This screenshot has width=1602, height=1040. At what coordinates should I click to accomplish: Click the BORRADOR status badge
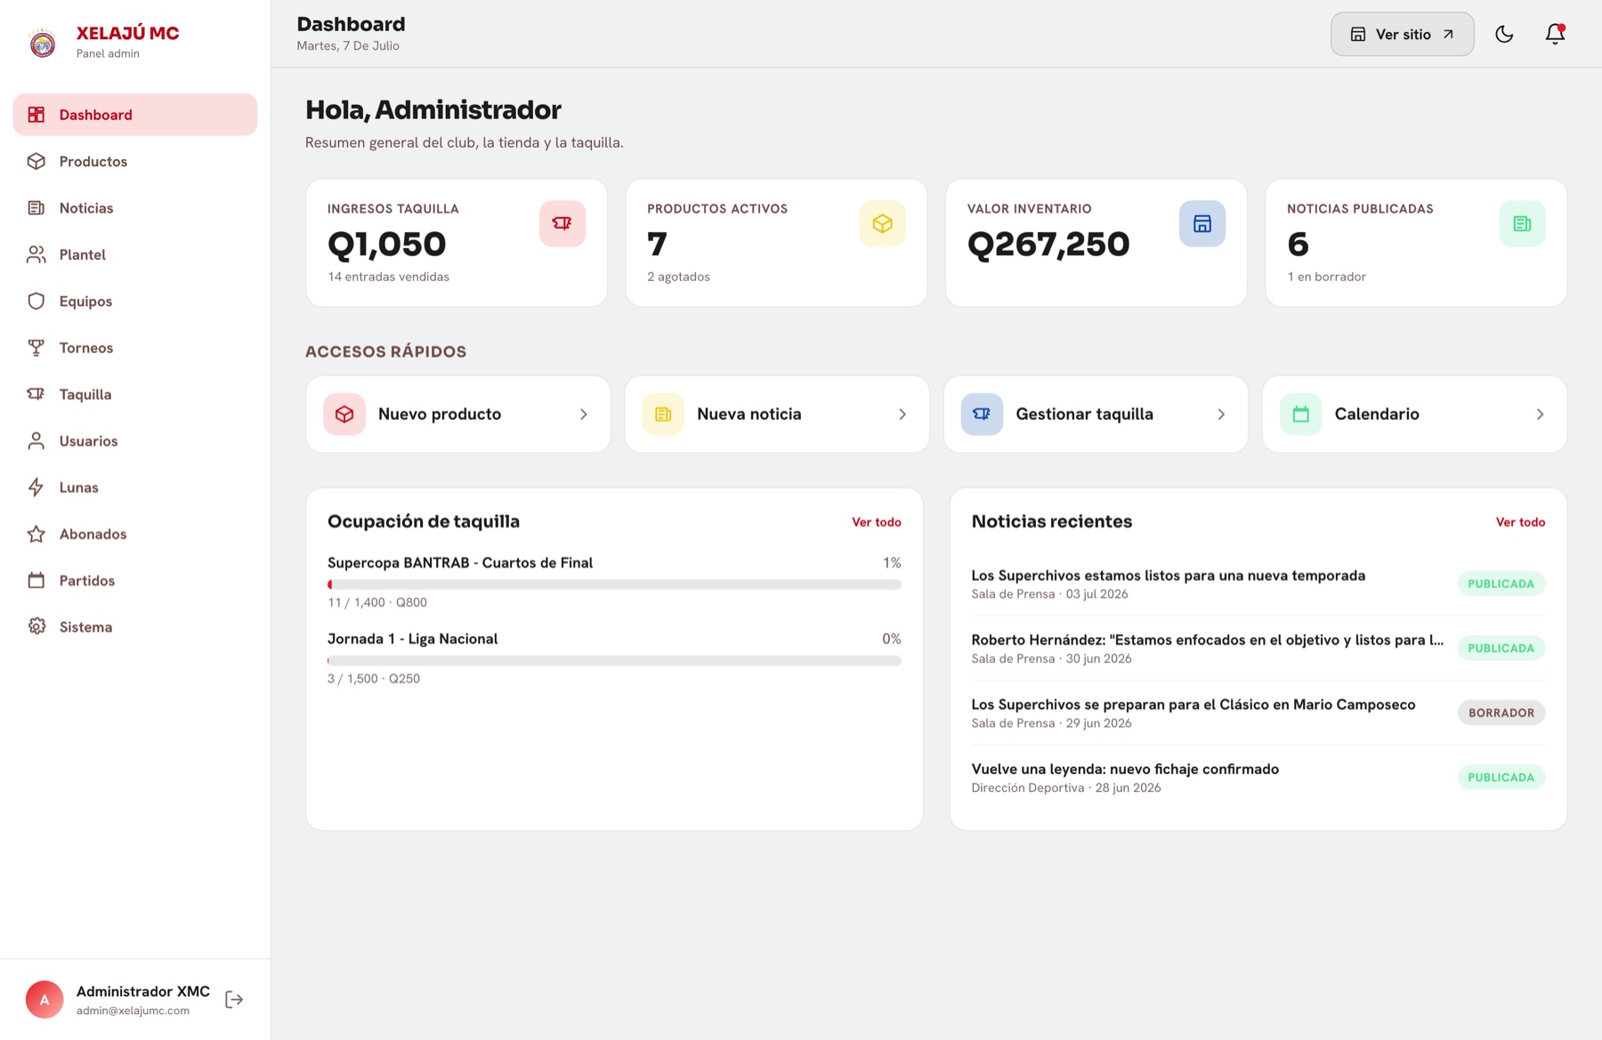(x=1501, y=713)
